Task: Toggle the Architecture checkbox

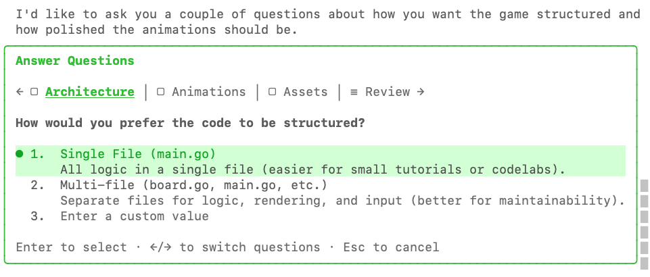Action: tap(34, 92)
